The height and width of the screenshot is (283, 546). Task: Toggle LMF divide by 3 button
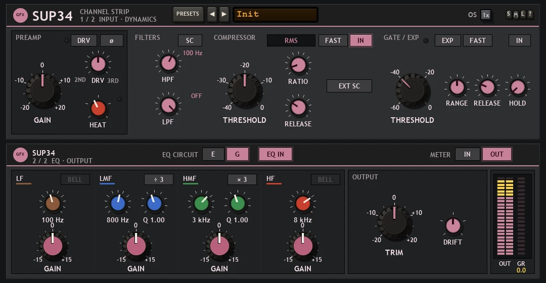(158, 179)
